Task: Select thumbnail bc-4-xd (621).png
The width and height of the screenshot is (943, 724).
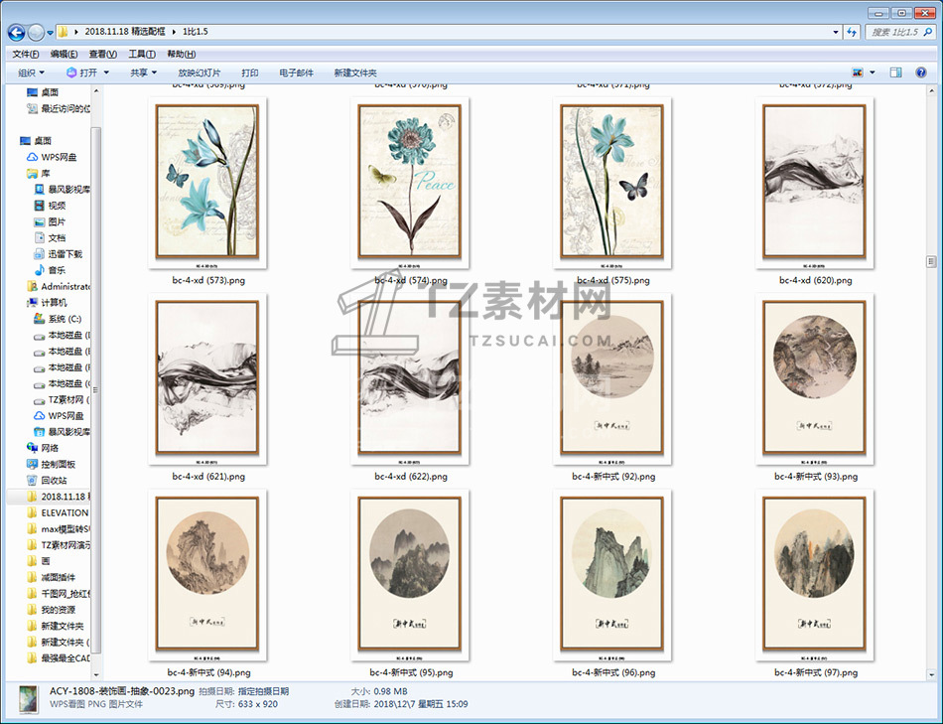Action: click(x=207, y=377)
